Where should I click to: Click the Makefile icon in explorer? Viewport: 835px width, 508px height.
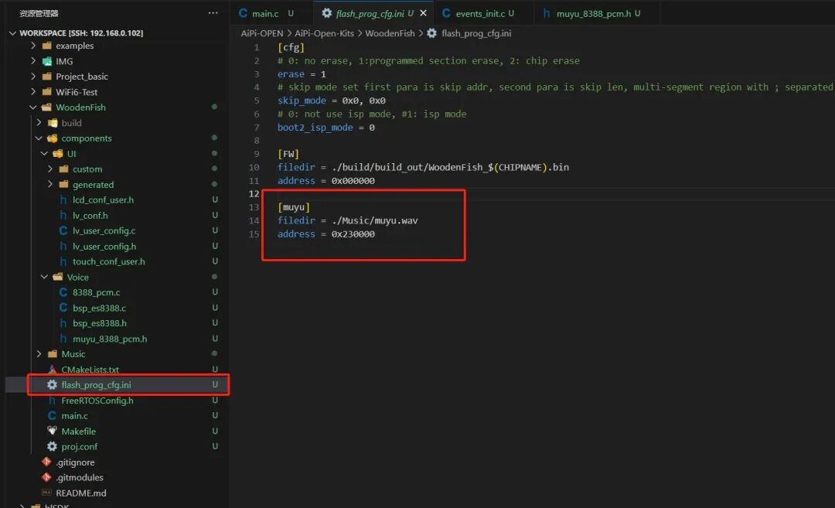[52, 431]
